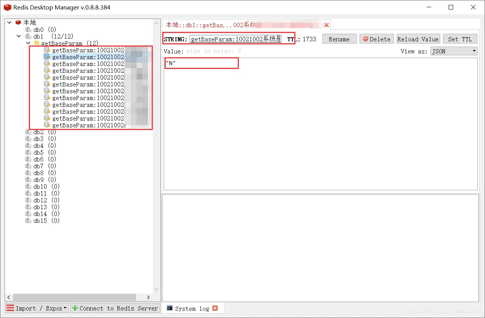Click the Reload Value button
Screen dimensions: 485x318
[x=418, y=39]
